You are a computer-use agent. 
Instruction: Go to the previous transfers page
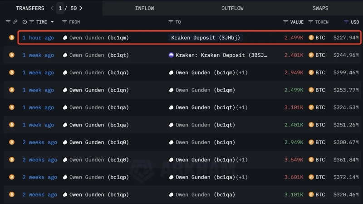point(52,8)
